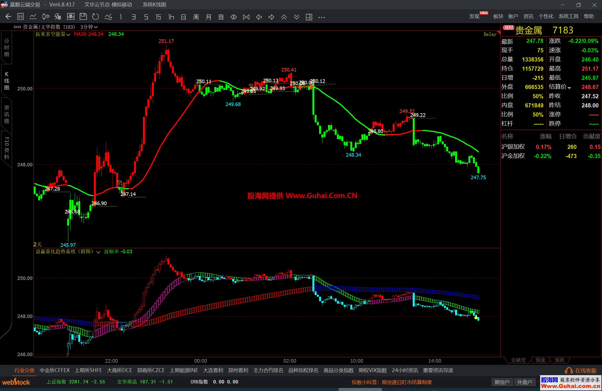Click the save floppy disk icon
Screen dimensions: 602x391
click(x=83, y=17)
